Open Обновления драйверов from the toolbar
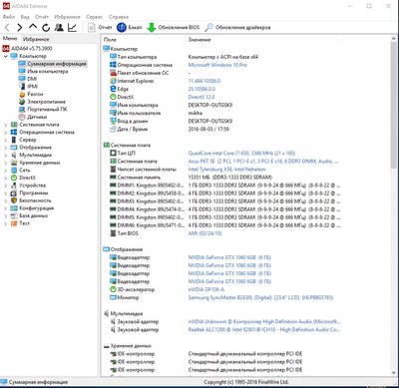The width and height of the screenshot is (399, 388). pyautogui.click(x=237, y=27)
